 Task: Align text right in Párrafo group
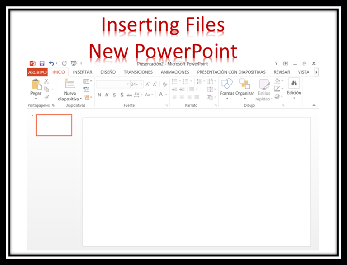click(x=189, y=97)
